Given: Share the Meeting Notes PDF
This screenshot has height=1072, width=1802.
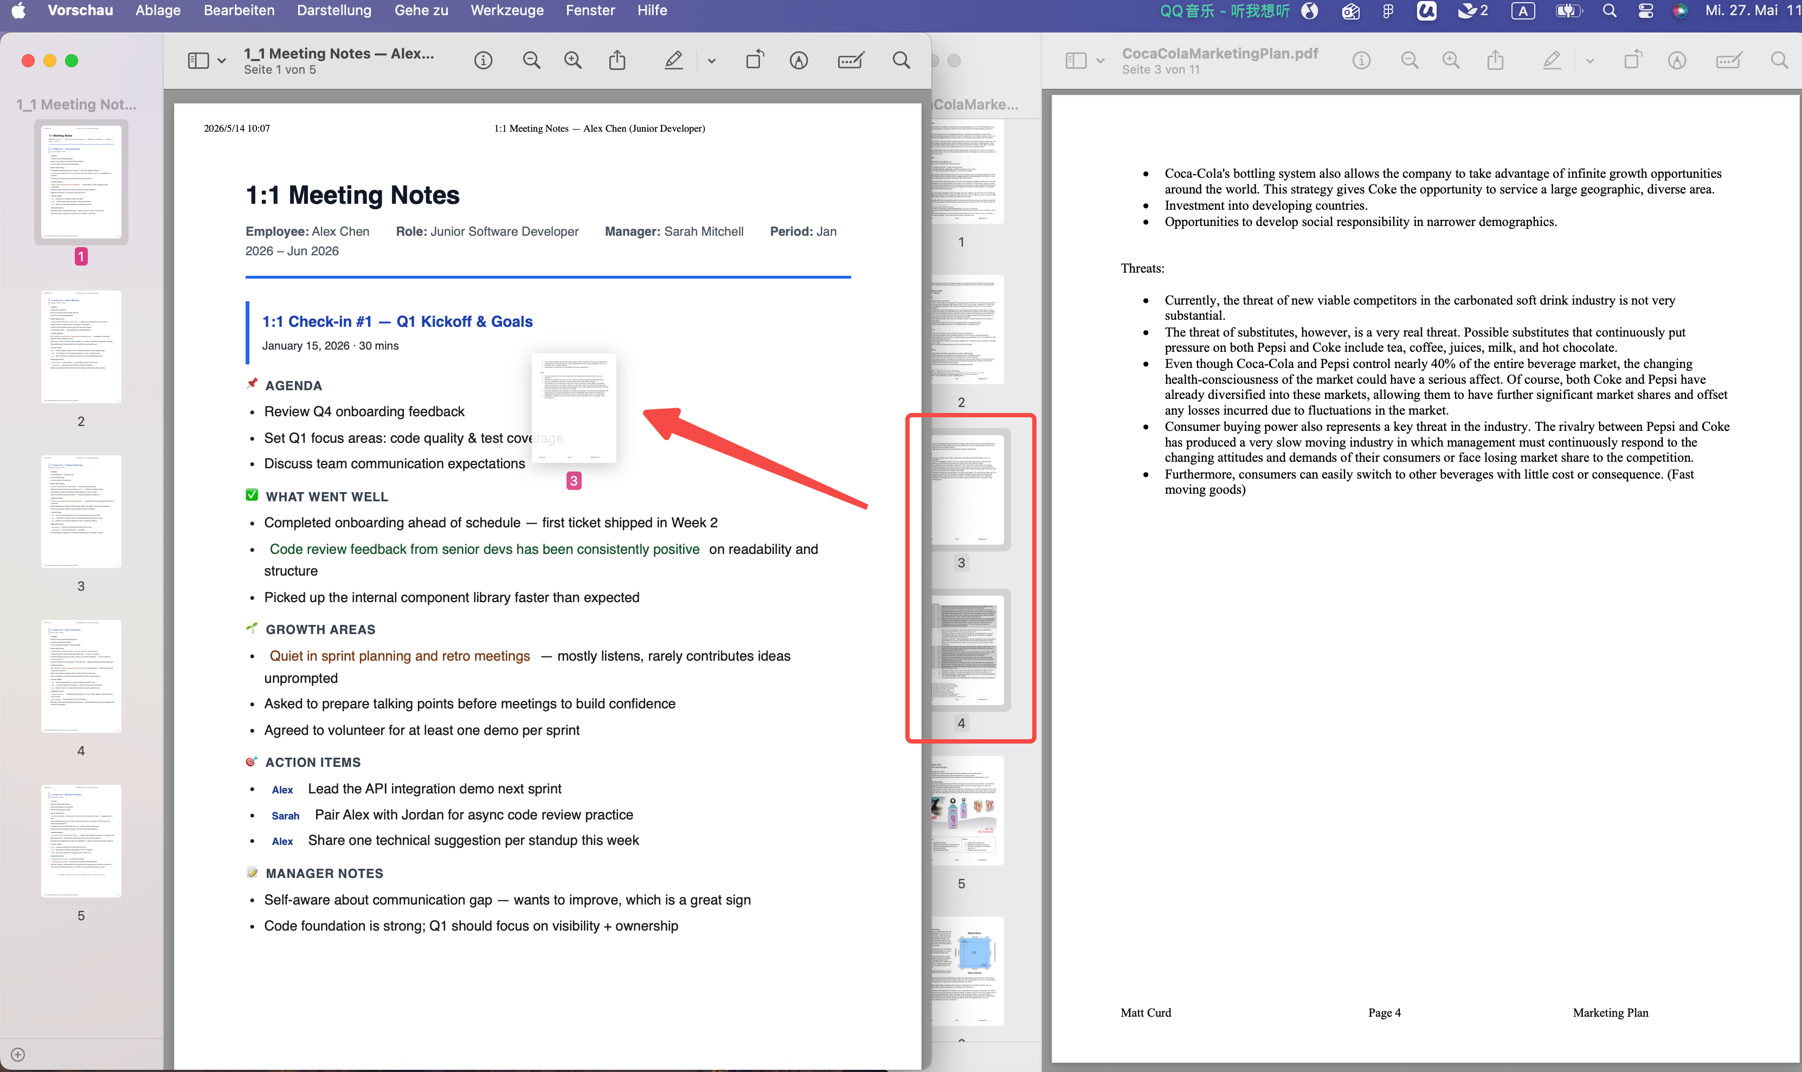Looking at the screenshot, I should coord(617,60).
